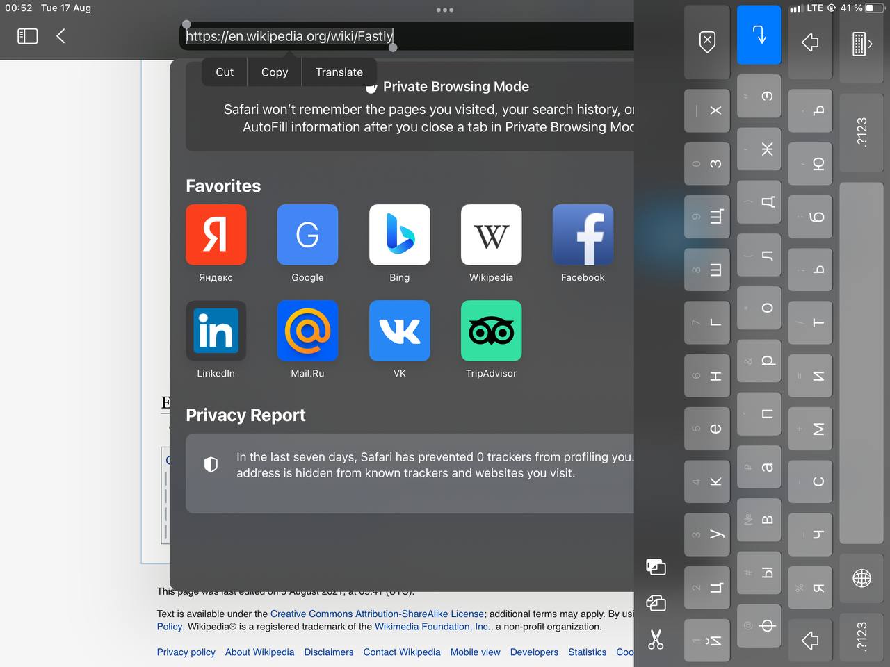This screenshot has height=667, width=890.
Task: Tap the copy shortcut icon above scissors
Action: click(x=656, y=602)
